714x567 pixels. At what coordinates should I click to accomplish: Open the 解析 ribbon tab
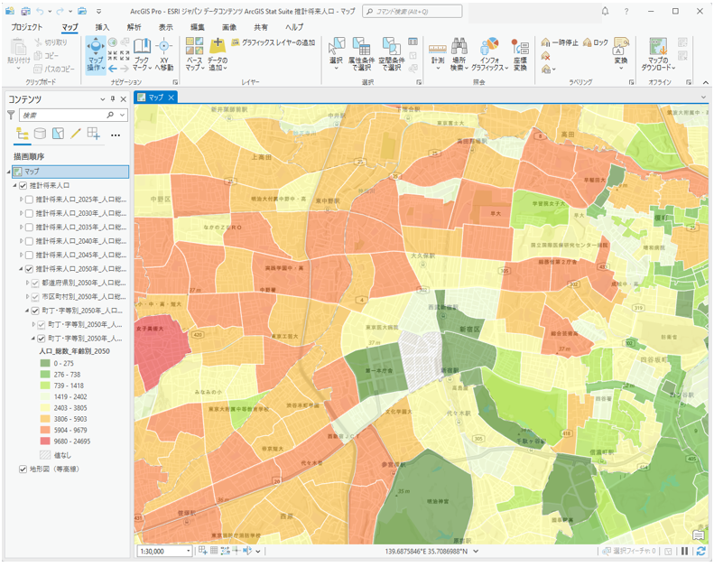134,27
